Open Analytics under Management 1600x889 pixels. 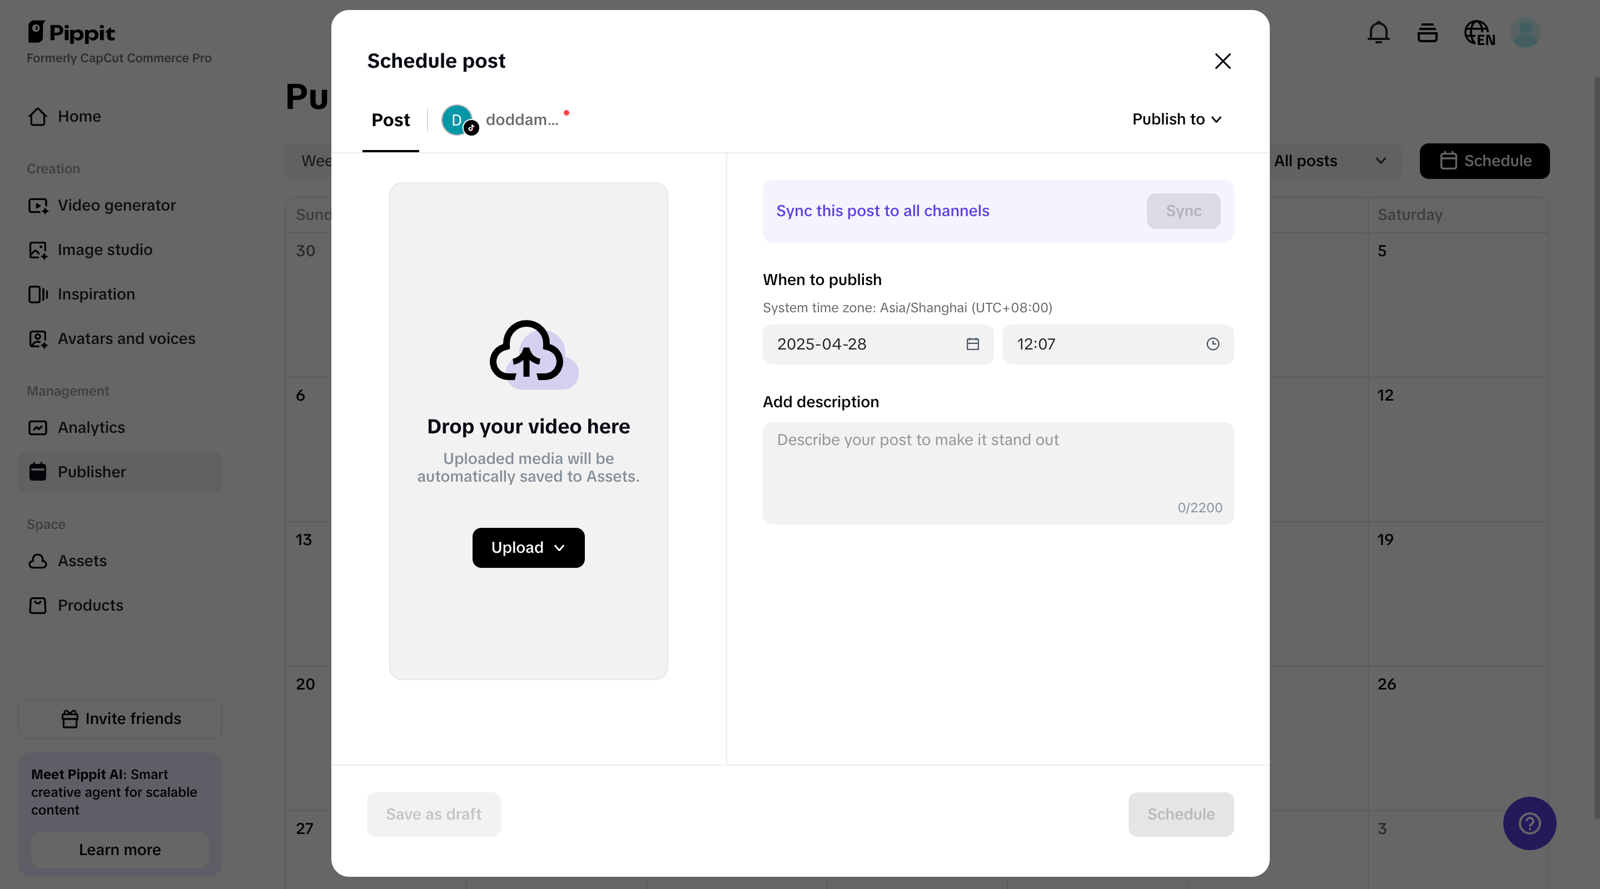[x=91, y=428]
